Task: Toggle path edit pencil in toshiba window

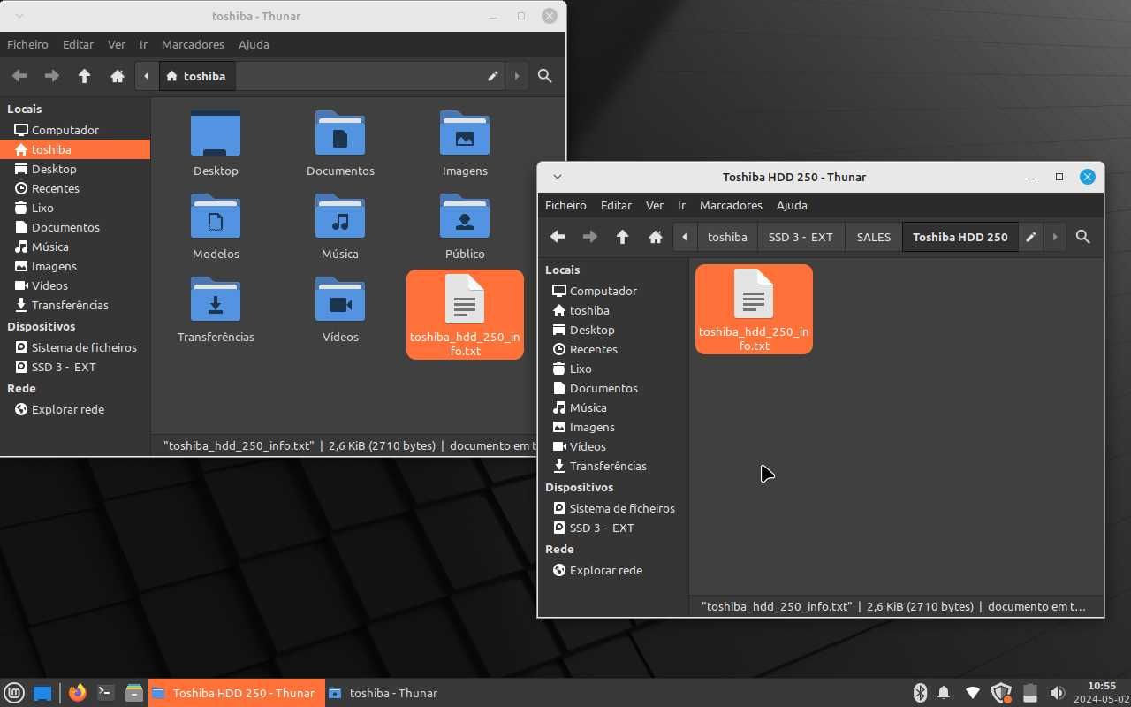Action: click(493, 76)
